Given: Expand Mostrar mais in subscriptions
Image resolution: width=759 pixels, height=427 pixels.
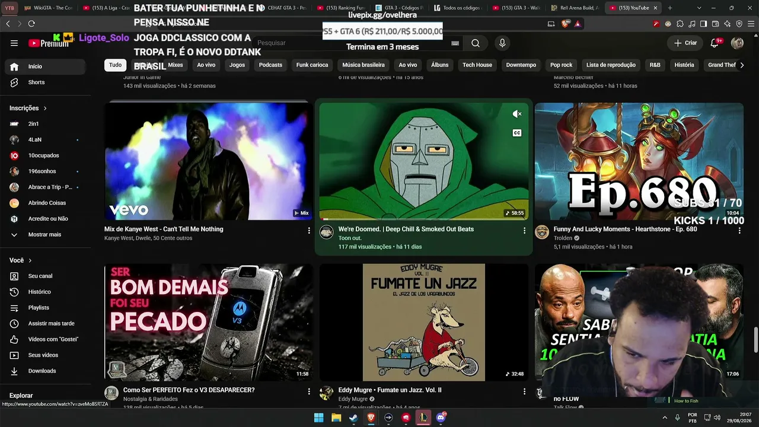Looking at the screenshot, I should [45, 234].
